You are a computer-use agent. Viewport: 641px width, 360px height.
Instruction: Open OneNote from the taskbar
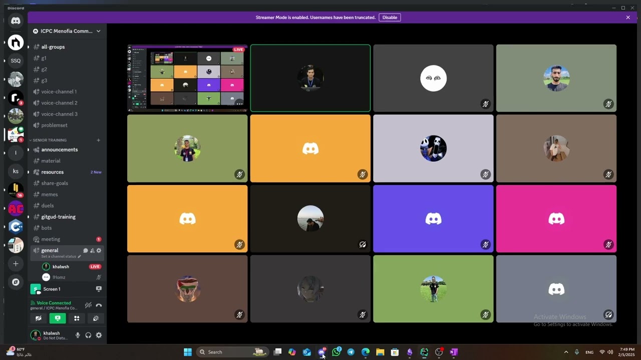454,352
